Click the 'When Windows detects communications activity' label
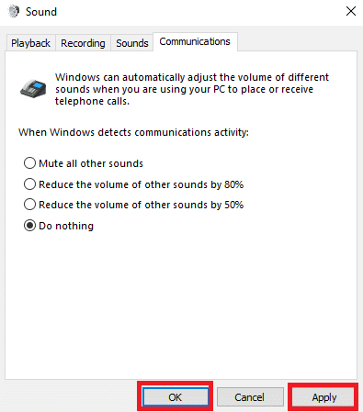The width and height of the screenshot is (363, 412). click(133, 132)
